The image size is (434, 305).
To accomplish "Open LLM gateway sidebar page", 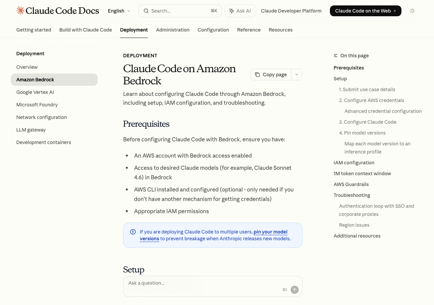I will (31, 130).
